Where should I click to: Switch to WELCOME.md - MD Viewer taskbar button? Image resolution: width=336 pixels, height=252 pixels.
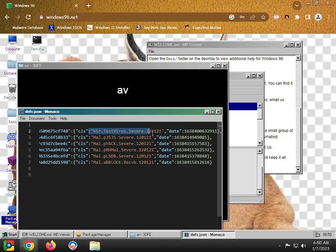[47, 235]
